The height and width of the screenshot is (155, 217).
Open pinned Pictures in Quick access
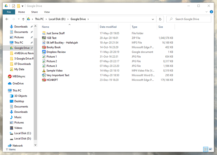point(19,37)
